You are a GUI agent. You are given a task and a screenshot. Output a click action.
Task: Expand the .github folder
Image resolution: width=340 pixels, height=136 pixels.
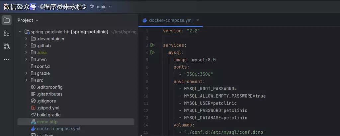tap(26, 46)
